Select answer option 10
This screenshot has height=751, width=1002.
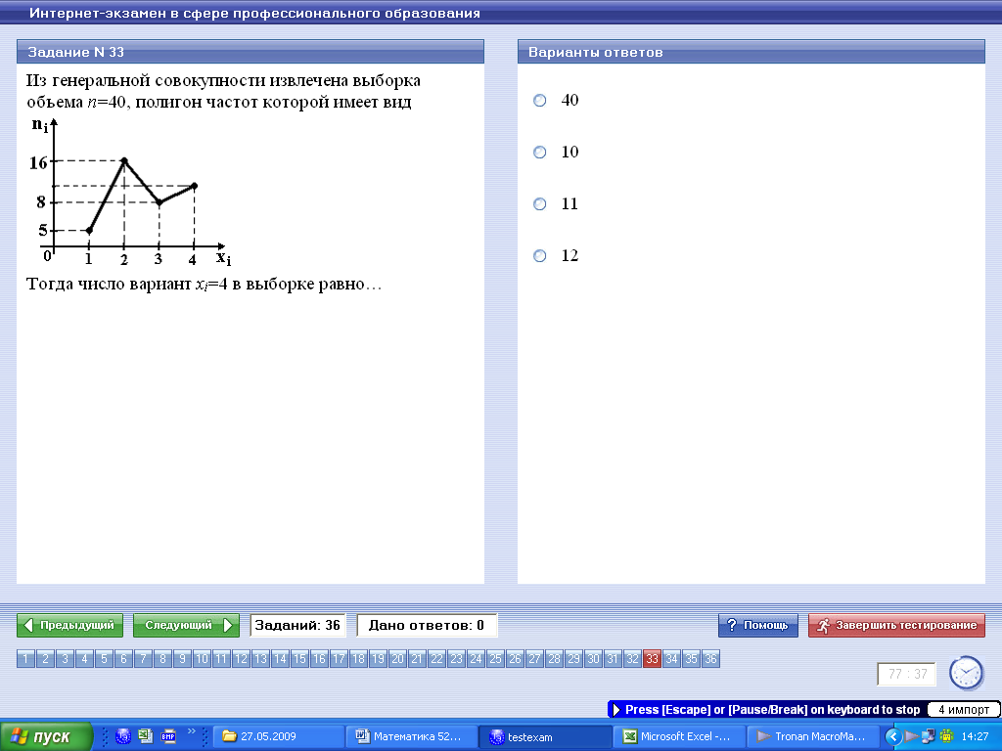click(x=539, y=153)
